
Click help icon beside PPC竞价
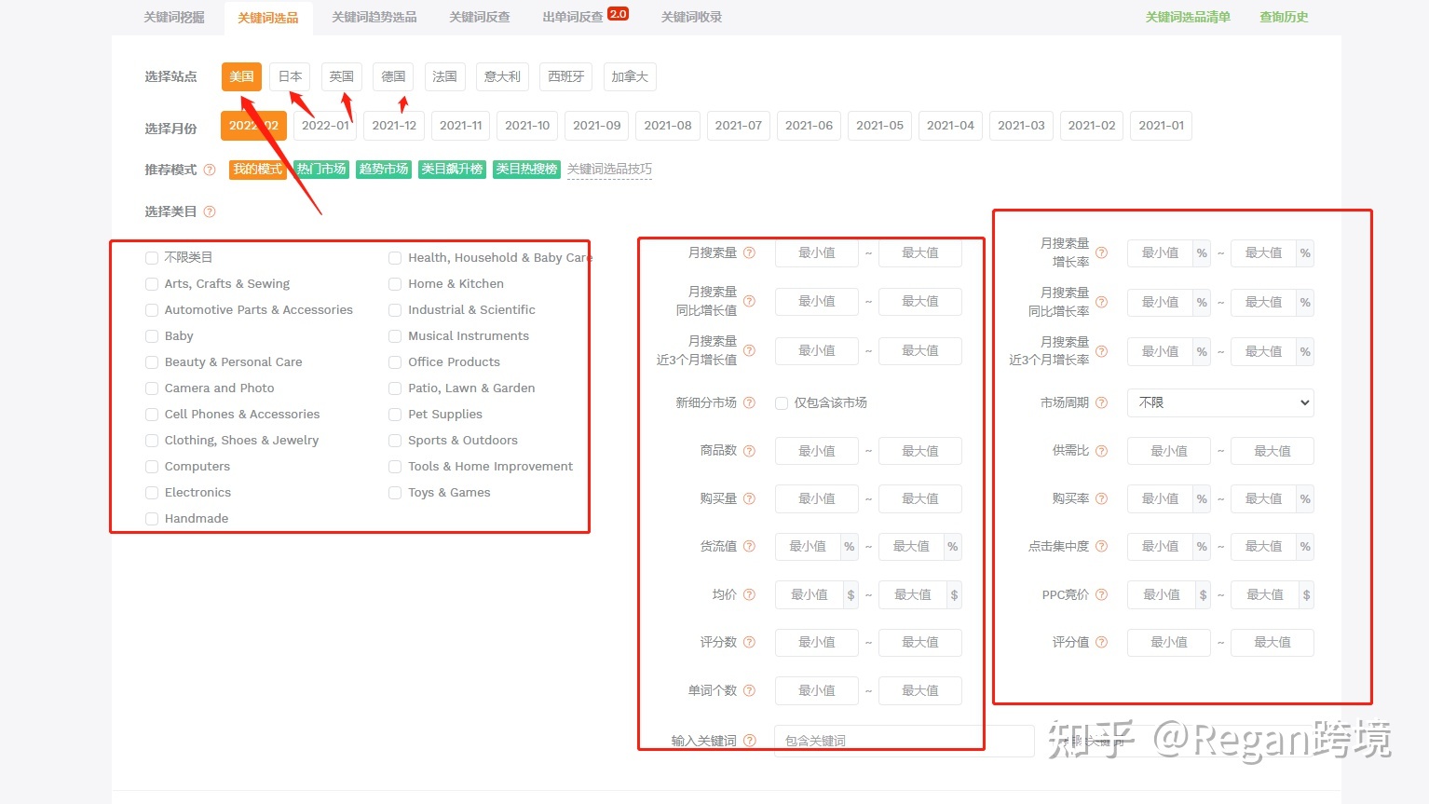coord(1101,595)
